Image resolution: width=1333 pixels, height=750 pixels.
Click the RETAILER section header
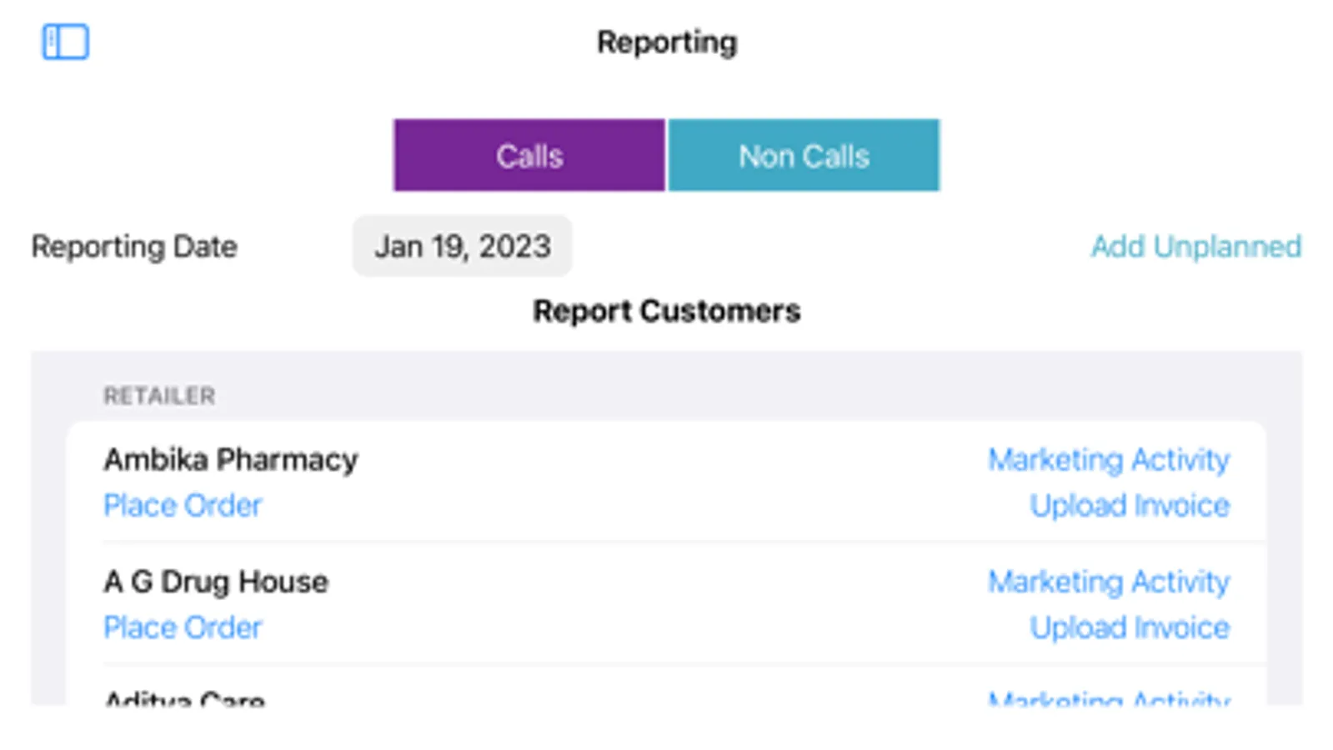[x=159, y=396]
